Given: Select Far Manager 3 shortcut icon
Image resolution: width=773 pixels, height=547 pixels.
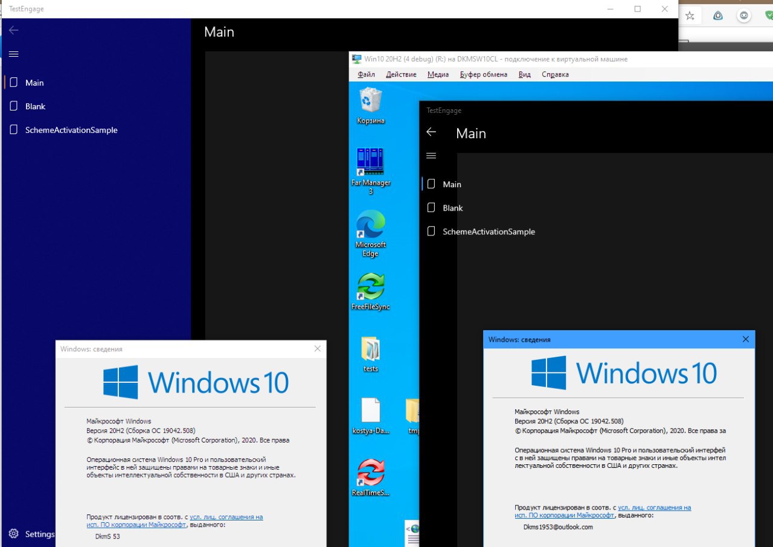Looking at the screenshot, I should click(x=370, y=171).
